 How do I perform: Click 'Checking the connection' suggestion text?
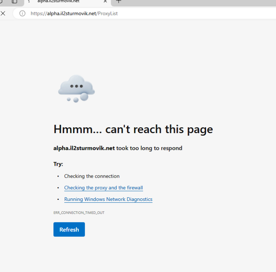[92, 176]
